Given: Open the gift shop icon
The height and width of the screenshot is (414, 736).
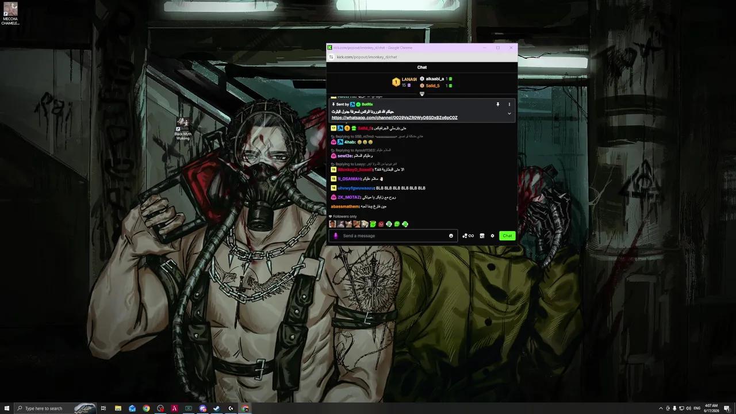Looking at the screenshot, I should pos(482,236).
